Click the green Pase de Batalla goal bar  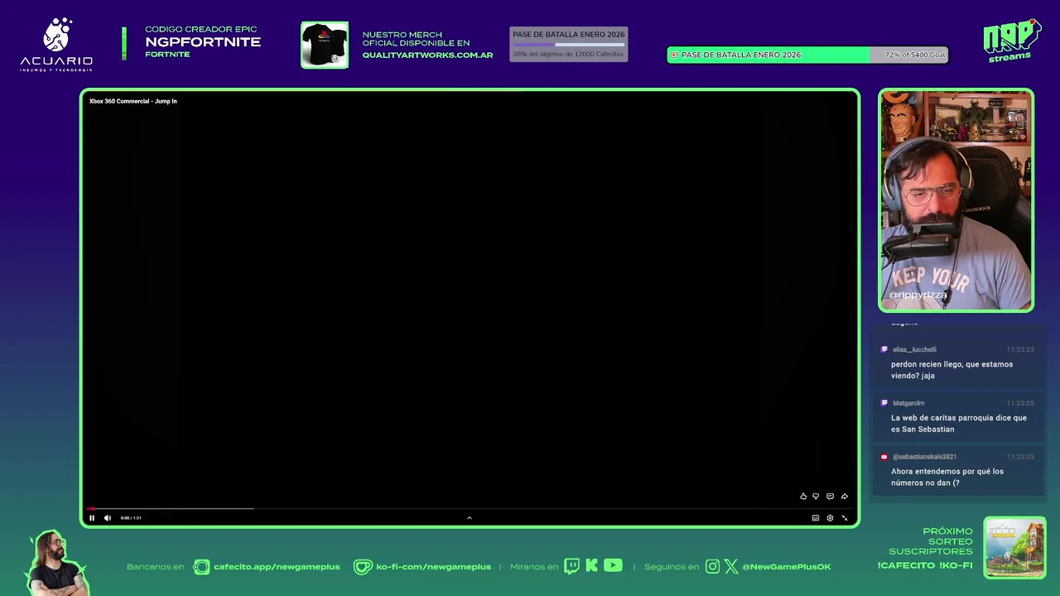coord(807,55)
